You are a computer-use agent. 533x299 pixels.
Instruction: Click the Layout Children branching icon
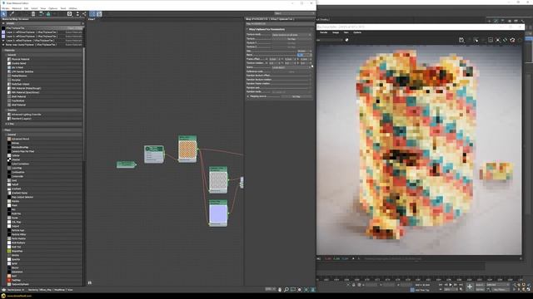coord(84,14)
